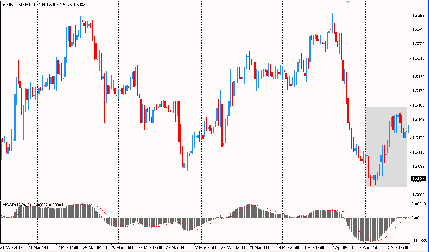Click the 1.5160 price scale label

coord(418,105)
